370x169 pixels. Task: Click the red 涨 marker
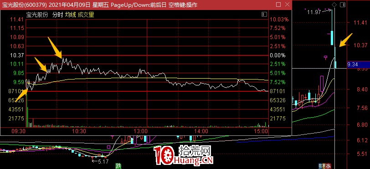pos(328,166)
